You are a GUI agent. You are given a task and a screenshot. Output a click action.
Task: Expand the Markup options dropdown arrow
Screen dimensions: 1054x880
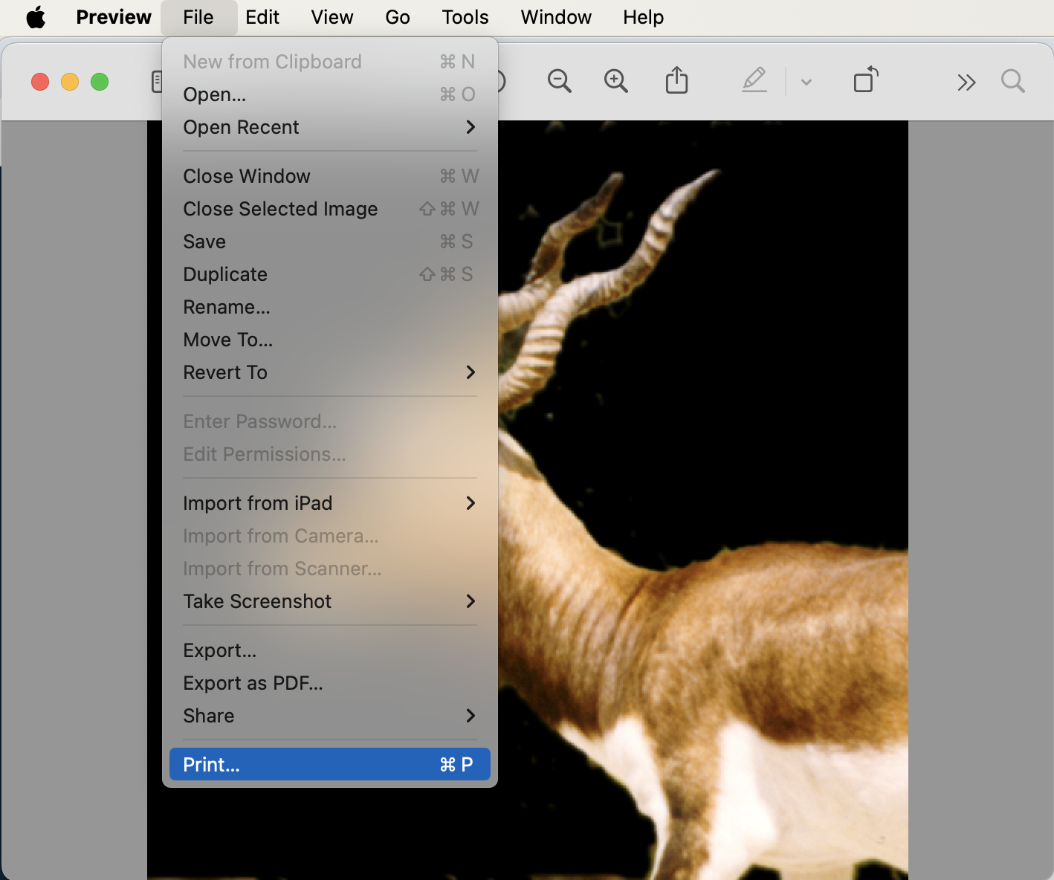pos(806,82)
